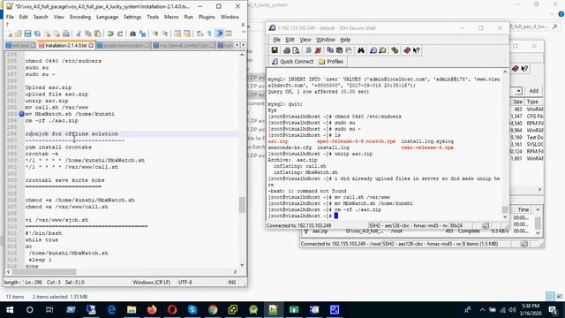Open Replace dialog icon in Notepad++
This screenshot has width=565, height=318.
[143, 34]
